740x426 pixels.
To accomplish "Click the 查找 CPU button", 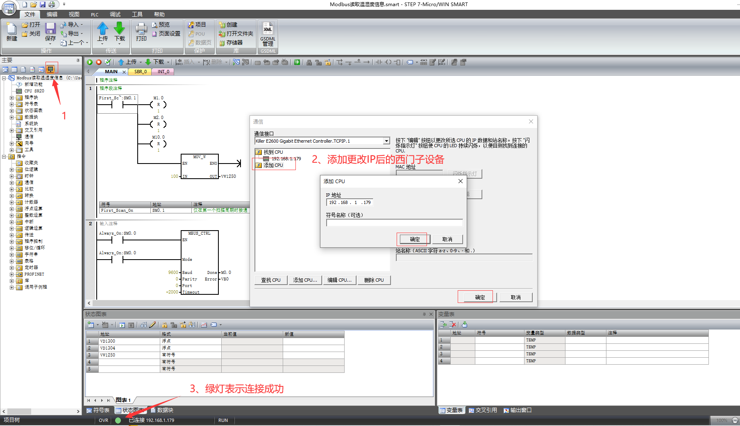I will click(271, 280).
